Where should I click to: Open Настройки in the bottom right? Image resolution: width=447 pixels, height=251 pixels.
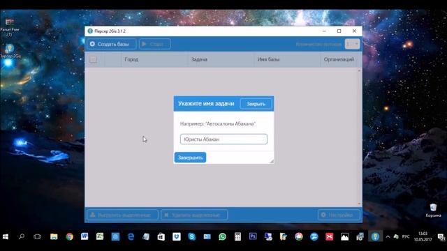pos(339,215)
